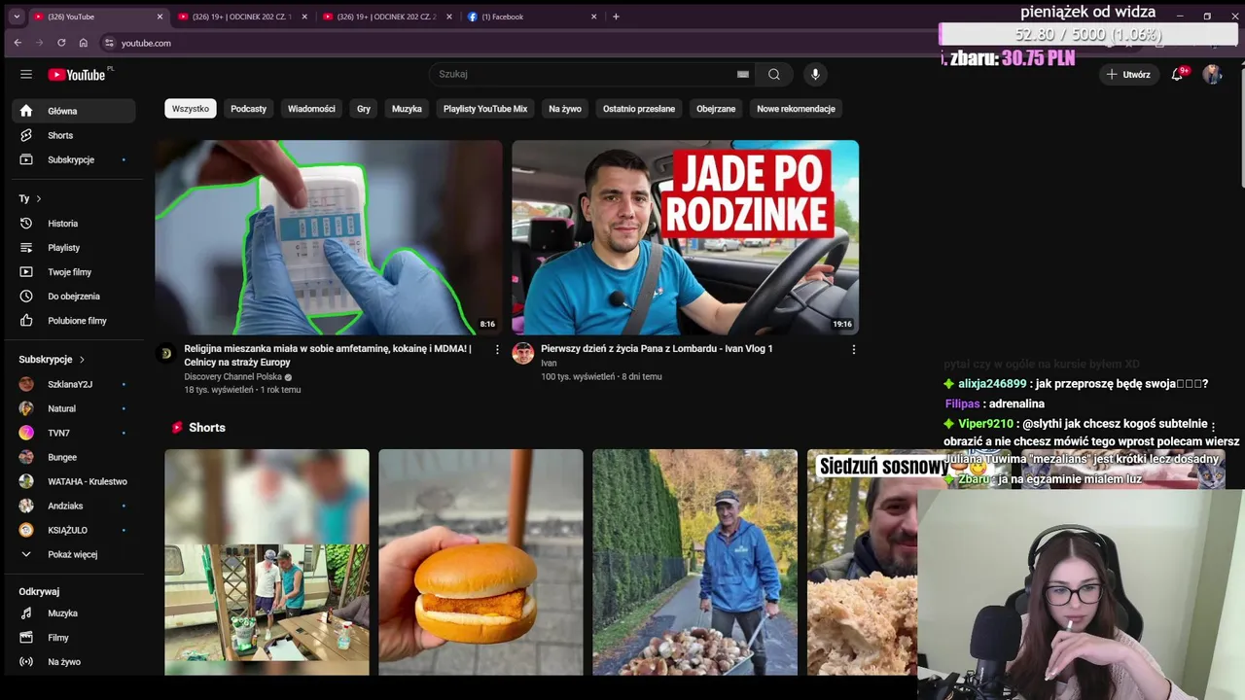Open Polubione filmy liked videos
Viewport: 1245px width, 700px height.
click(74, 321)
